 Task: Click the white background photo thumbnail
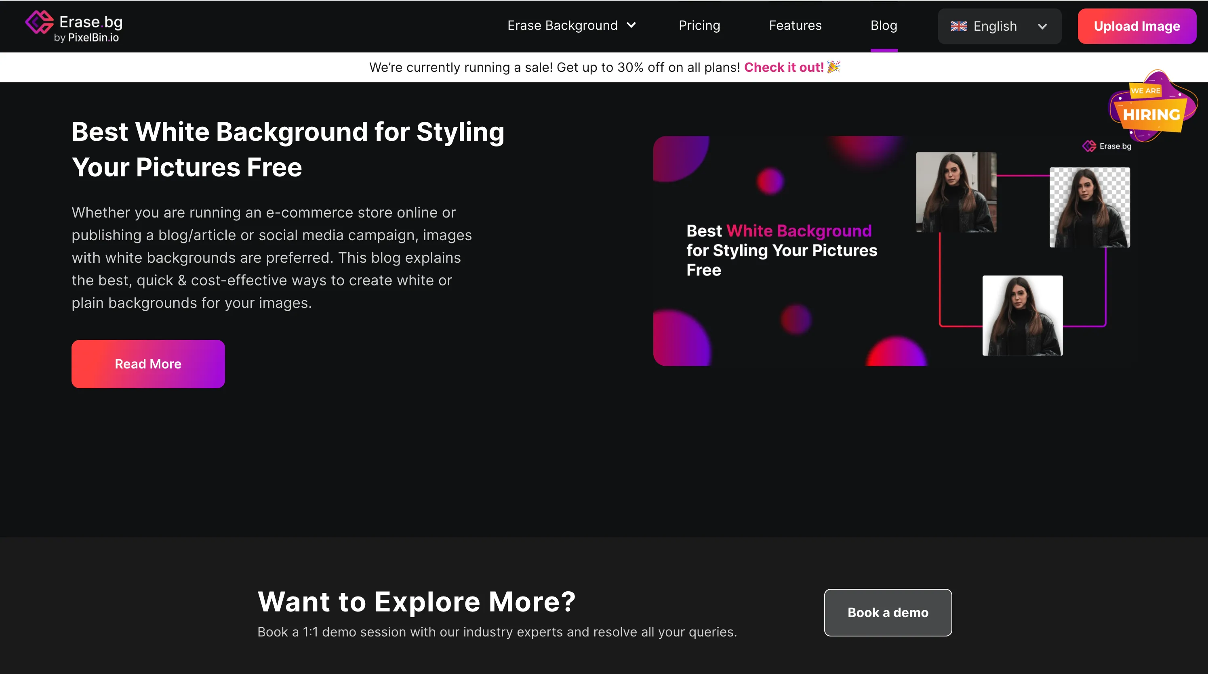point(1022,315)
